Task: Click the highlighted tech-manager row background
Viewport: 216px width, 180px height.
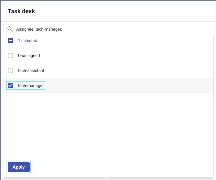Action: (129, 85)
